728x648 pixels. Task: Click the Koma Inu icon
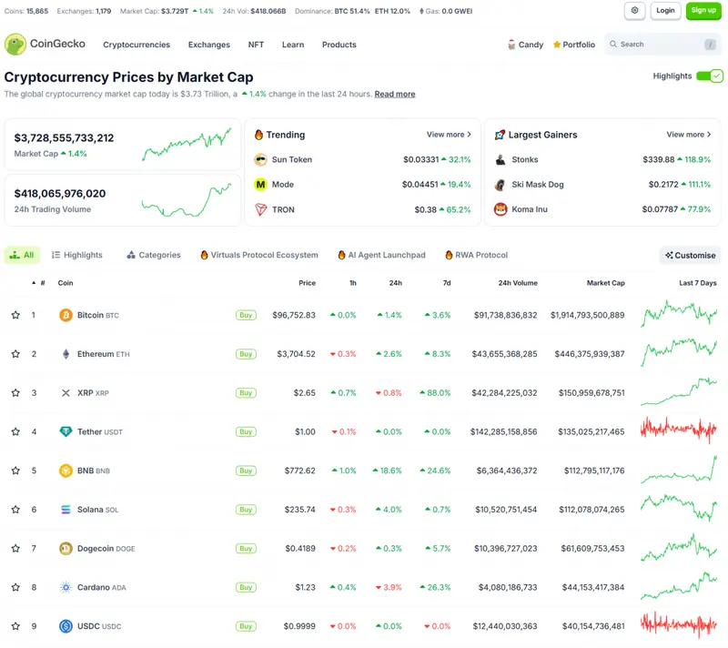pyautogui.click(x=500, y=209)
